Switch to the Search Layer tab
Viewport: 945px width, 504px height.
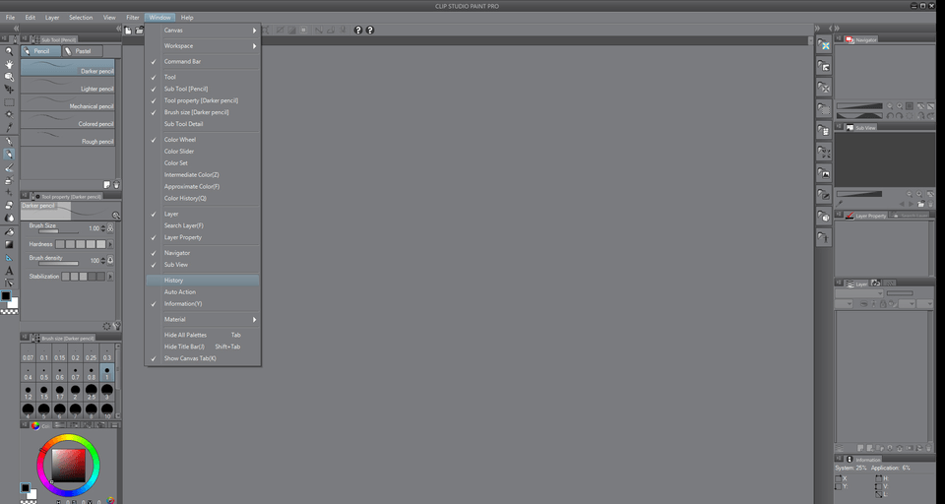tap(911, 216)
